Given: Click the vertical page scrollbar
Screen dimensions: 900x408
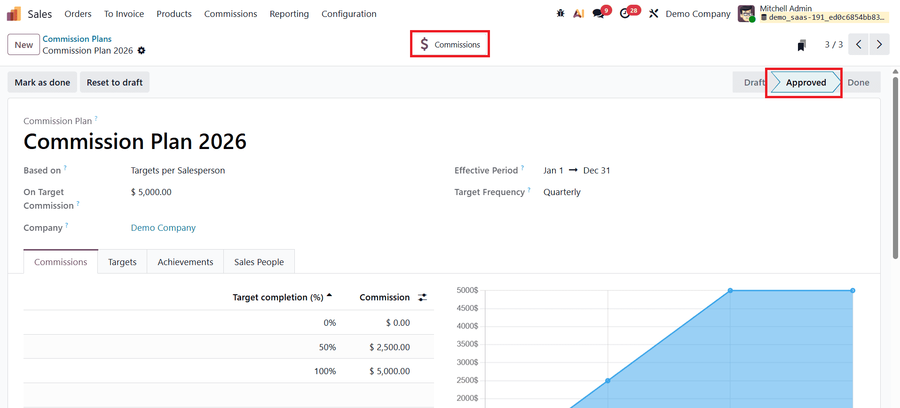Looking at the screenshot, I should tap(895, 167).
